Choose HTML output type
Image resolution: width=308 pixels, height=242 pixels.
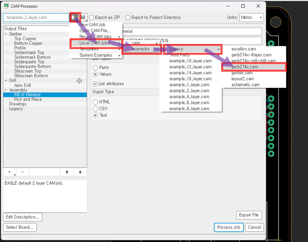click(x=95, y=102)
